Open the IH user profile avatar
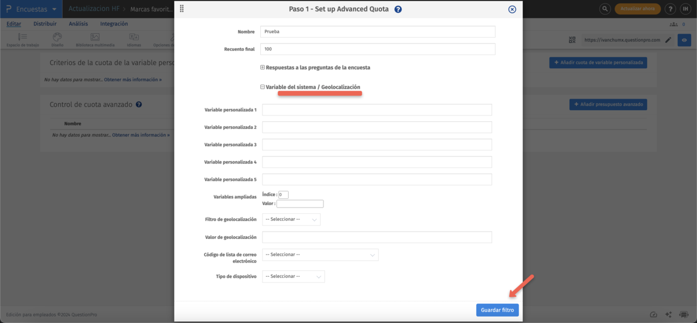 tap(685, 9)
